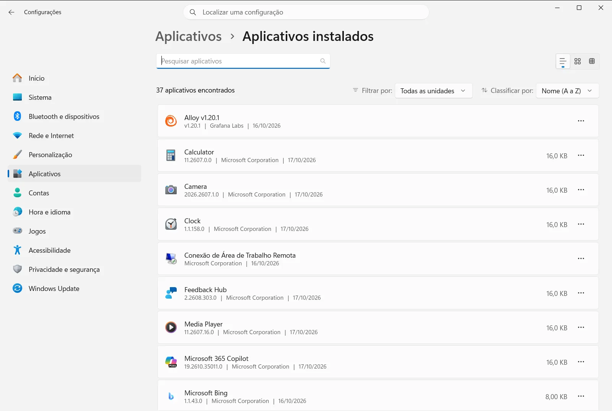Open Contas in the sidebar
This screenshot has height=411, width=612.
click(x=75, y=193)
